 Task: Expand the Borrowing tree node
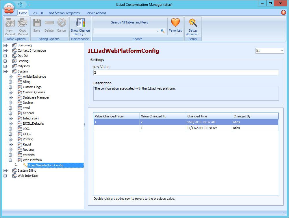(5, 45)
